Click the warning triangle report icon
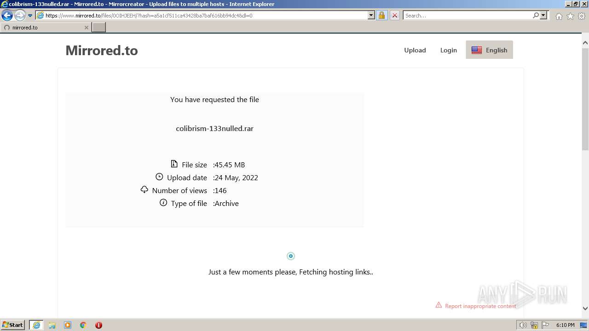 439,305
